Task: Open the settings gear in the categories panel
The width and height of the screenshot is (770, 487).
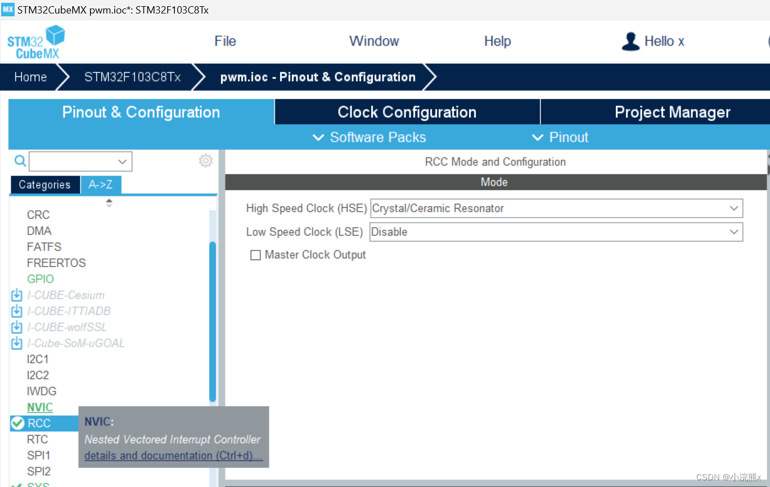Action: click(x=206, y=161)
